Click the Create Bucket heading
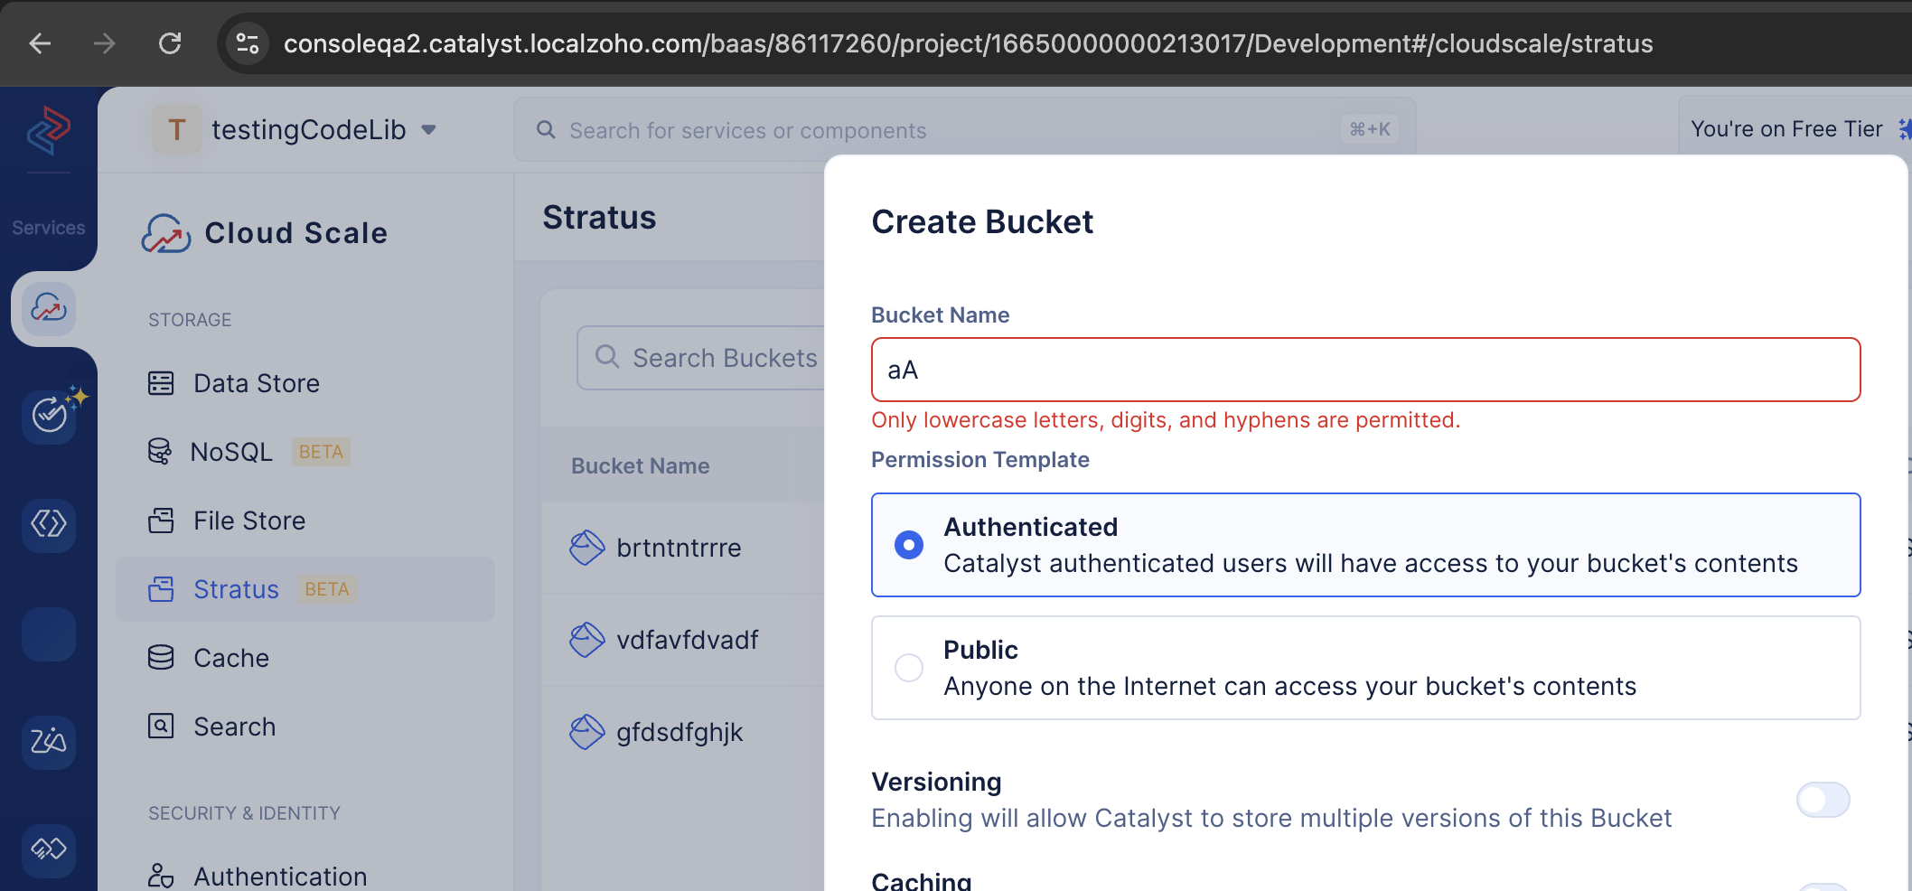 [982, 221]
